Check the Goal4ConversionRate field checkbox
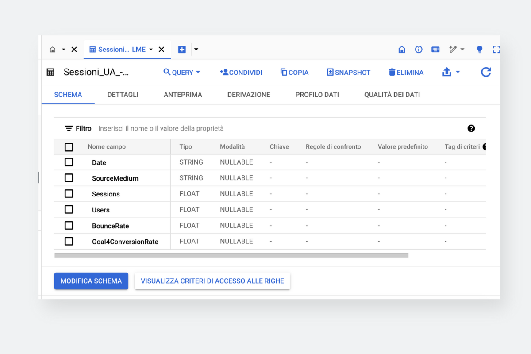Viewport: 531px width, 354px height. (69, 241)
